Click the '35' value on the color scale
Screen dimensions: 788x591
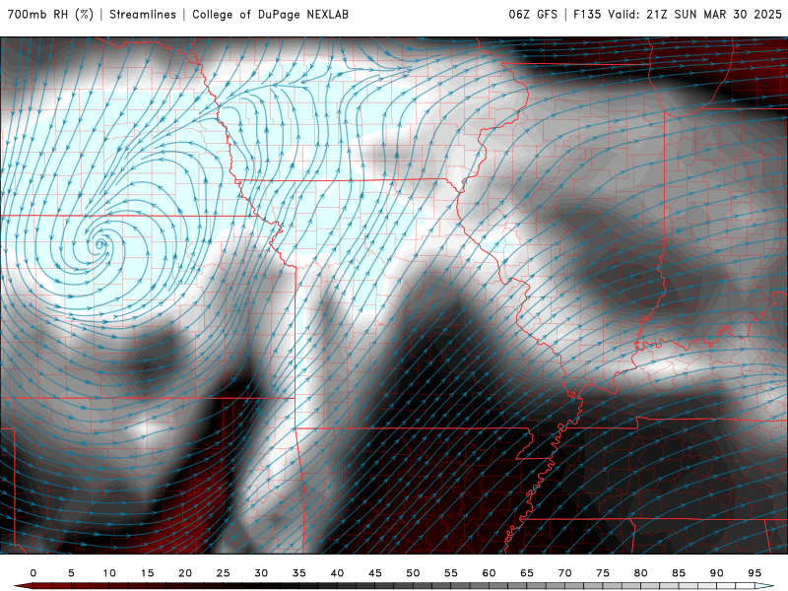click(299, 573)
